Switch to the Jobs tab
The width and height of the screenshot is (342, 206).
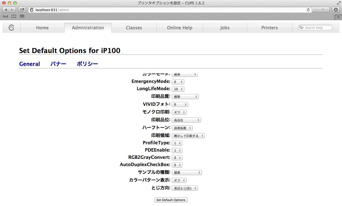[x=225, y=28]
